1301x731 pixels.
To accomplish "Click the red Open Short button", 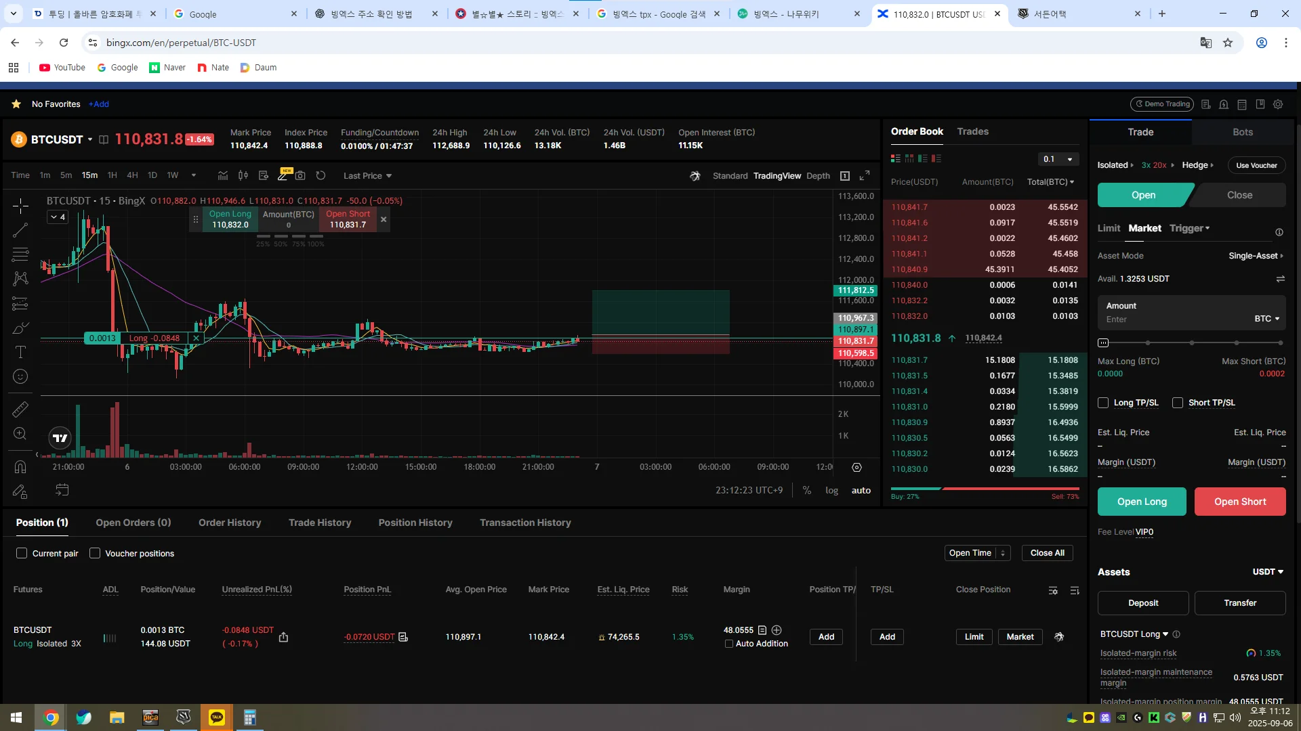I will point(1240,502).
